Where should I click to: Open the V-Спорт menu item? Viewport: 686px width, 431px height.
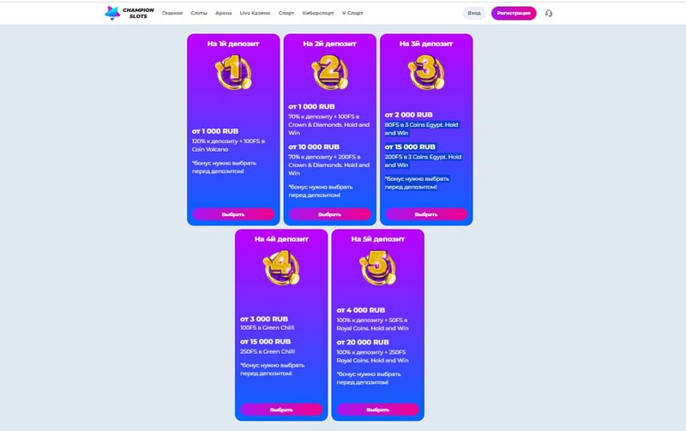pos(352,13)
